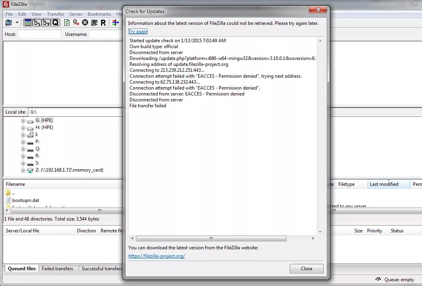422x286 pixels.
Task: Sort local files by Filename column
Action: 61,184
